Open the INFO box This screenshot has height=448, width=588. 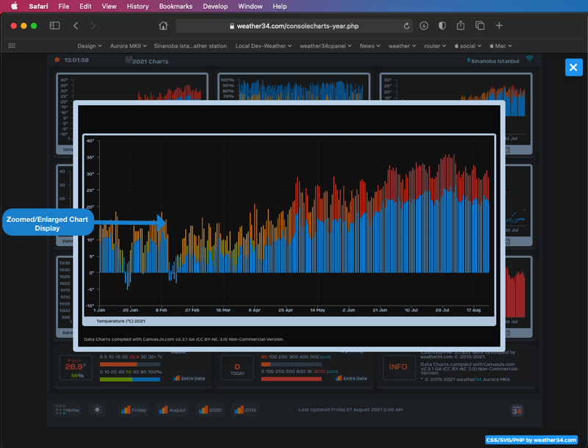coord(398,366)
